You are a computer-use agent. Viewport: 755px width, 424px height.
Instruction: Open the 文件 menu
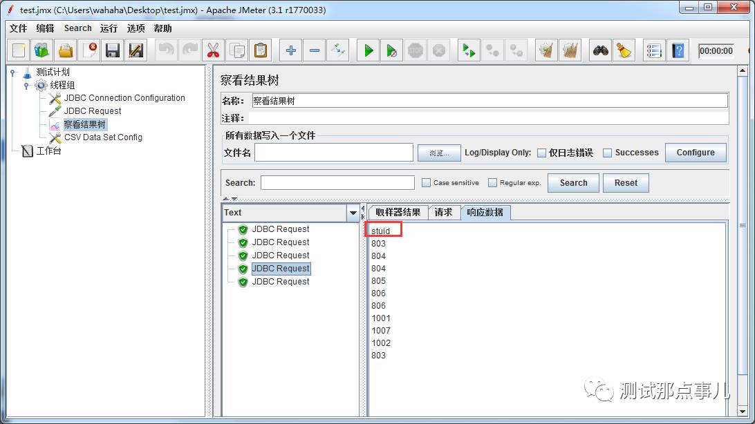tap(18, 28)
